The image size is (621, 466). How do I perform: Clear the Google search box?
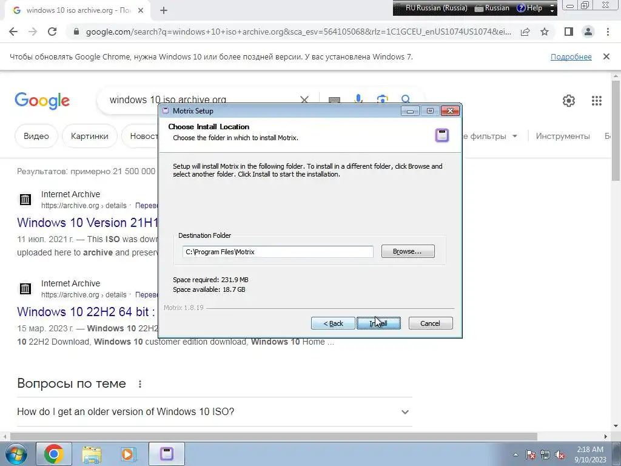304,100
